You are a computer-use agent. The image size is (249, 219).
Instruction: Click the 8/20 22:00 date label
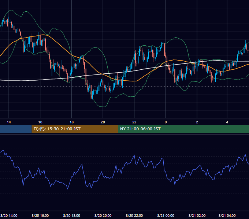pos(134,215)
